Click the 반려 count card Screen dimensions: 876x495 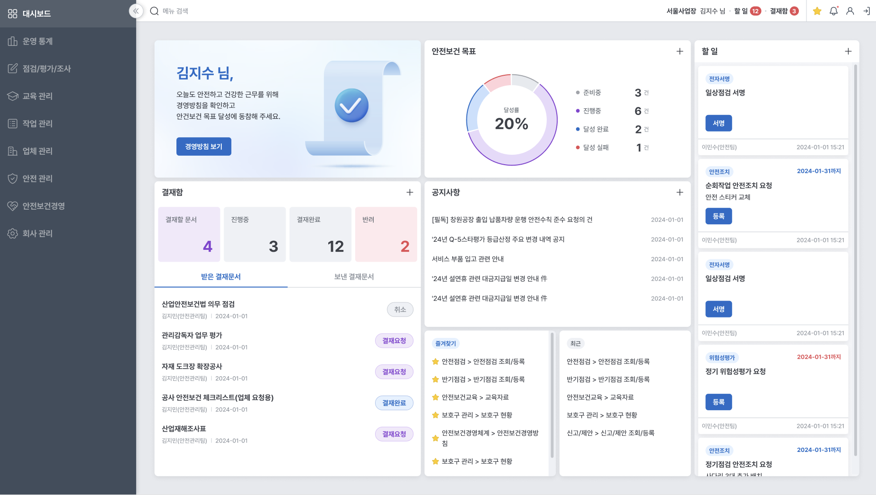pyautogui.click(x=386, y=234)
